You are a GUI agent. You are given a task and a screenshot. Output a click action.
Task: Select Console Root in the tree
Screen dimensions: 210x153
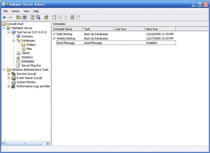click(15, 24)
